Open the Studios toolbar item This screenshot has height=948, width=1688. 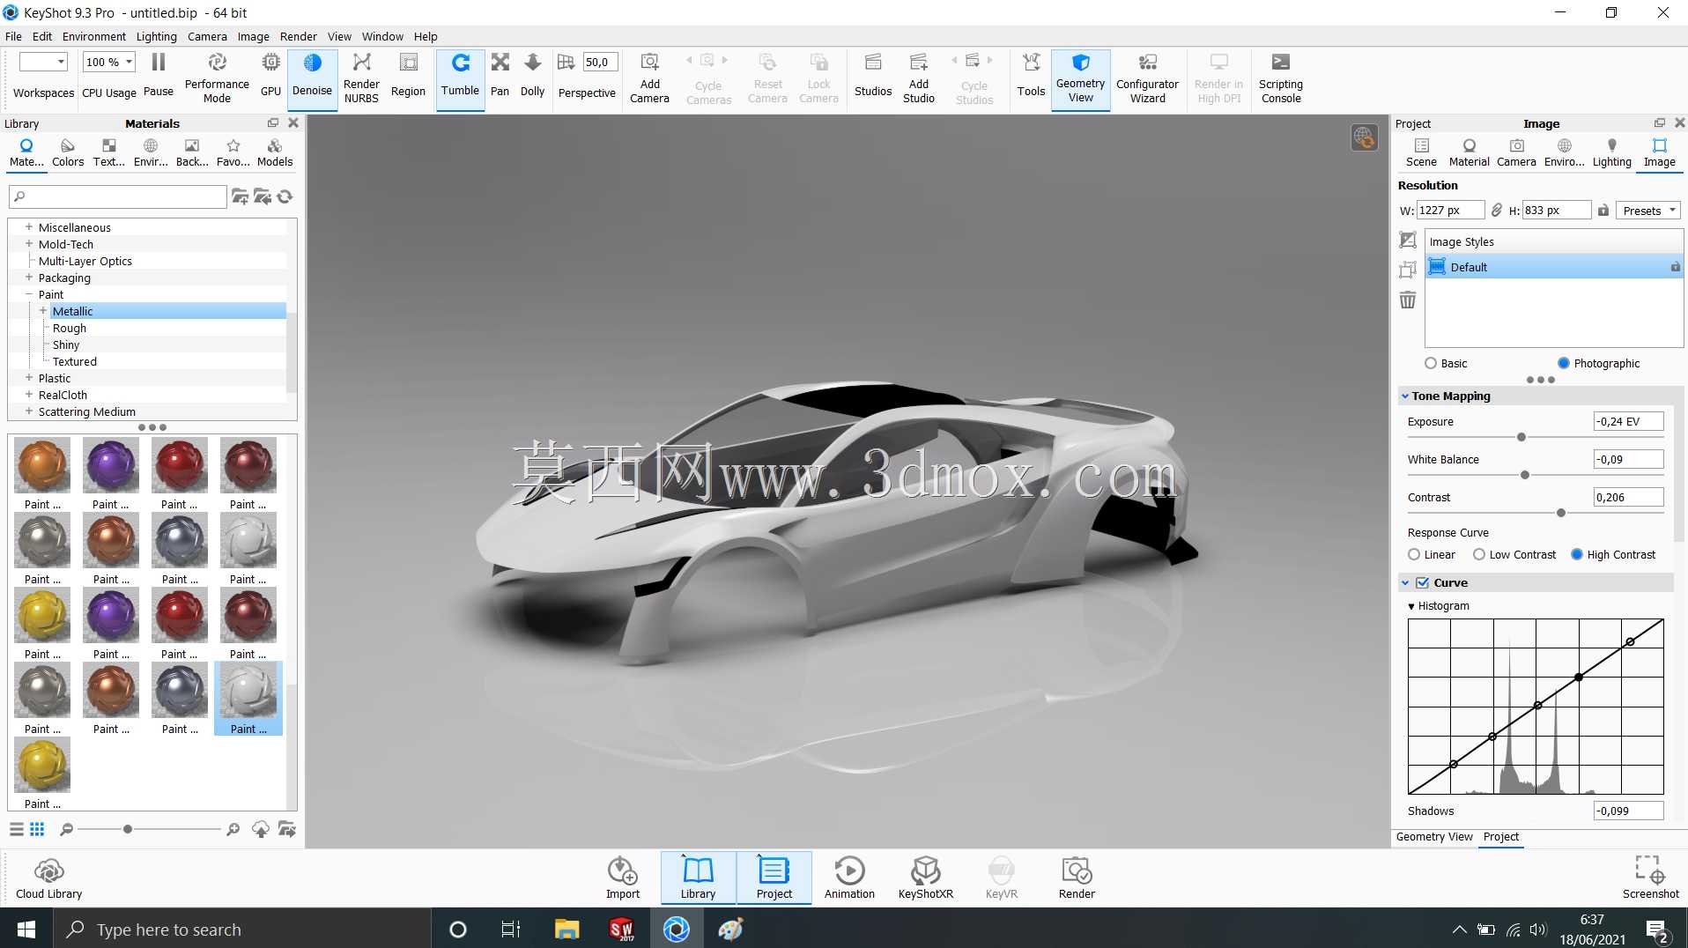(x=872, y=75)
